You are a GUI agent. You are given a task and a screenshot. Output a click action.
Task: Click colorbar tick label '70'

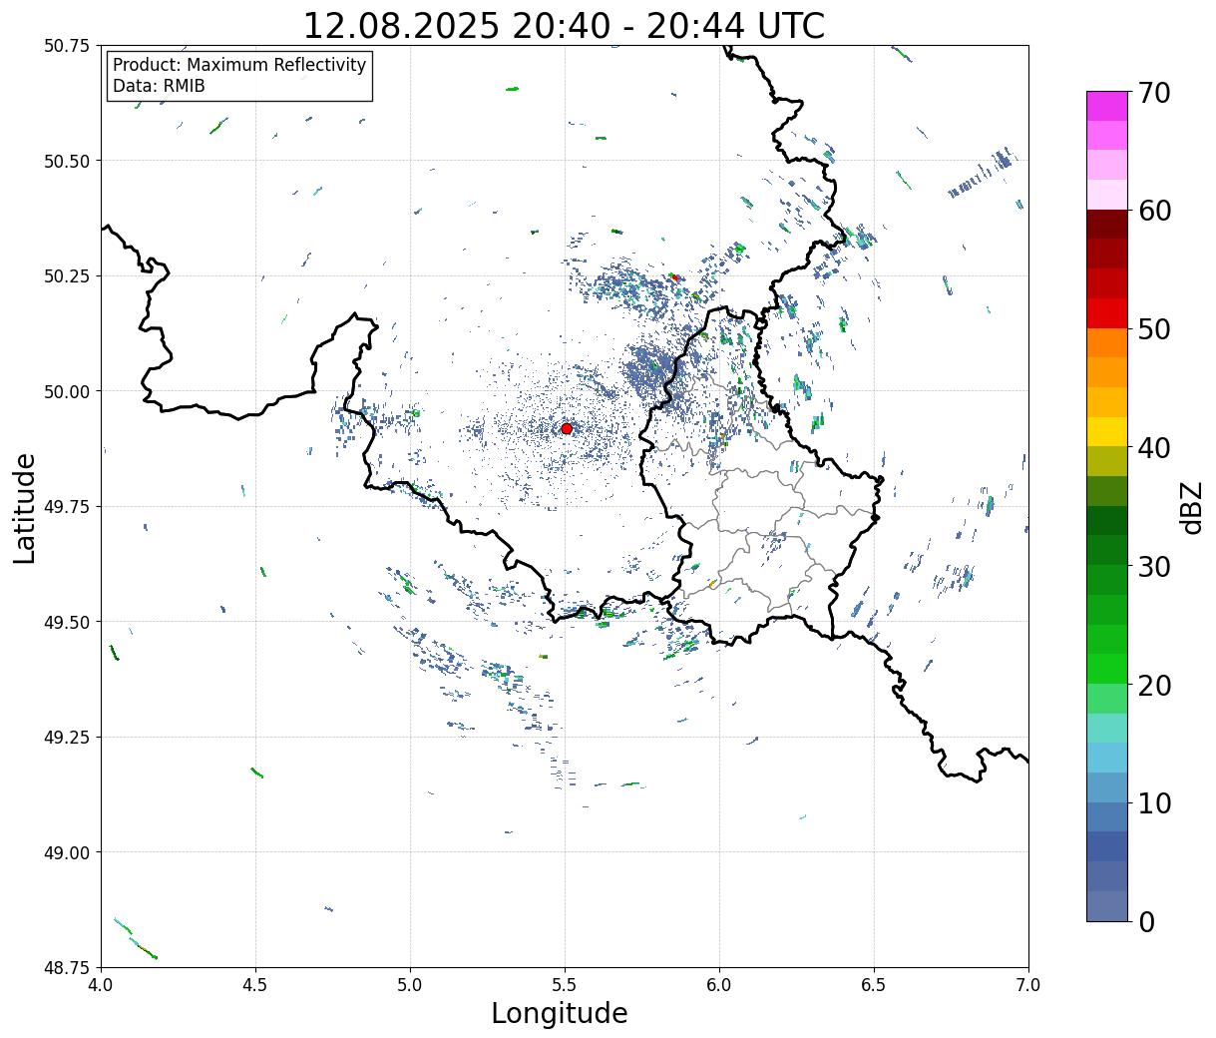1154,93
